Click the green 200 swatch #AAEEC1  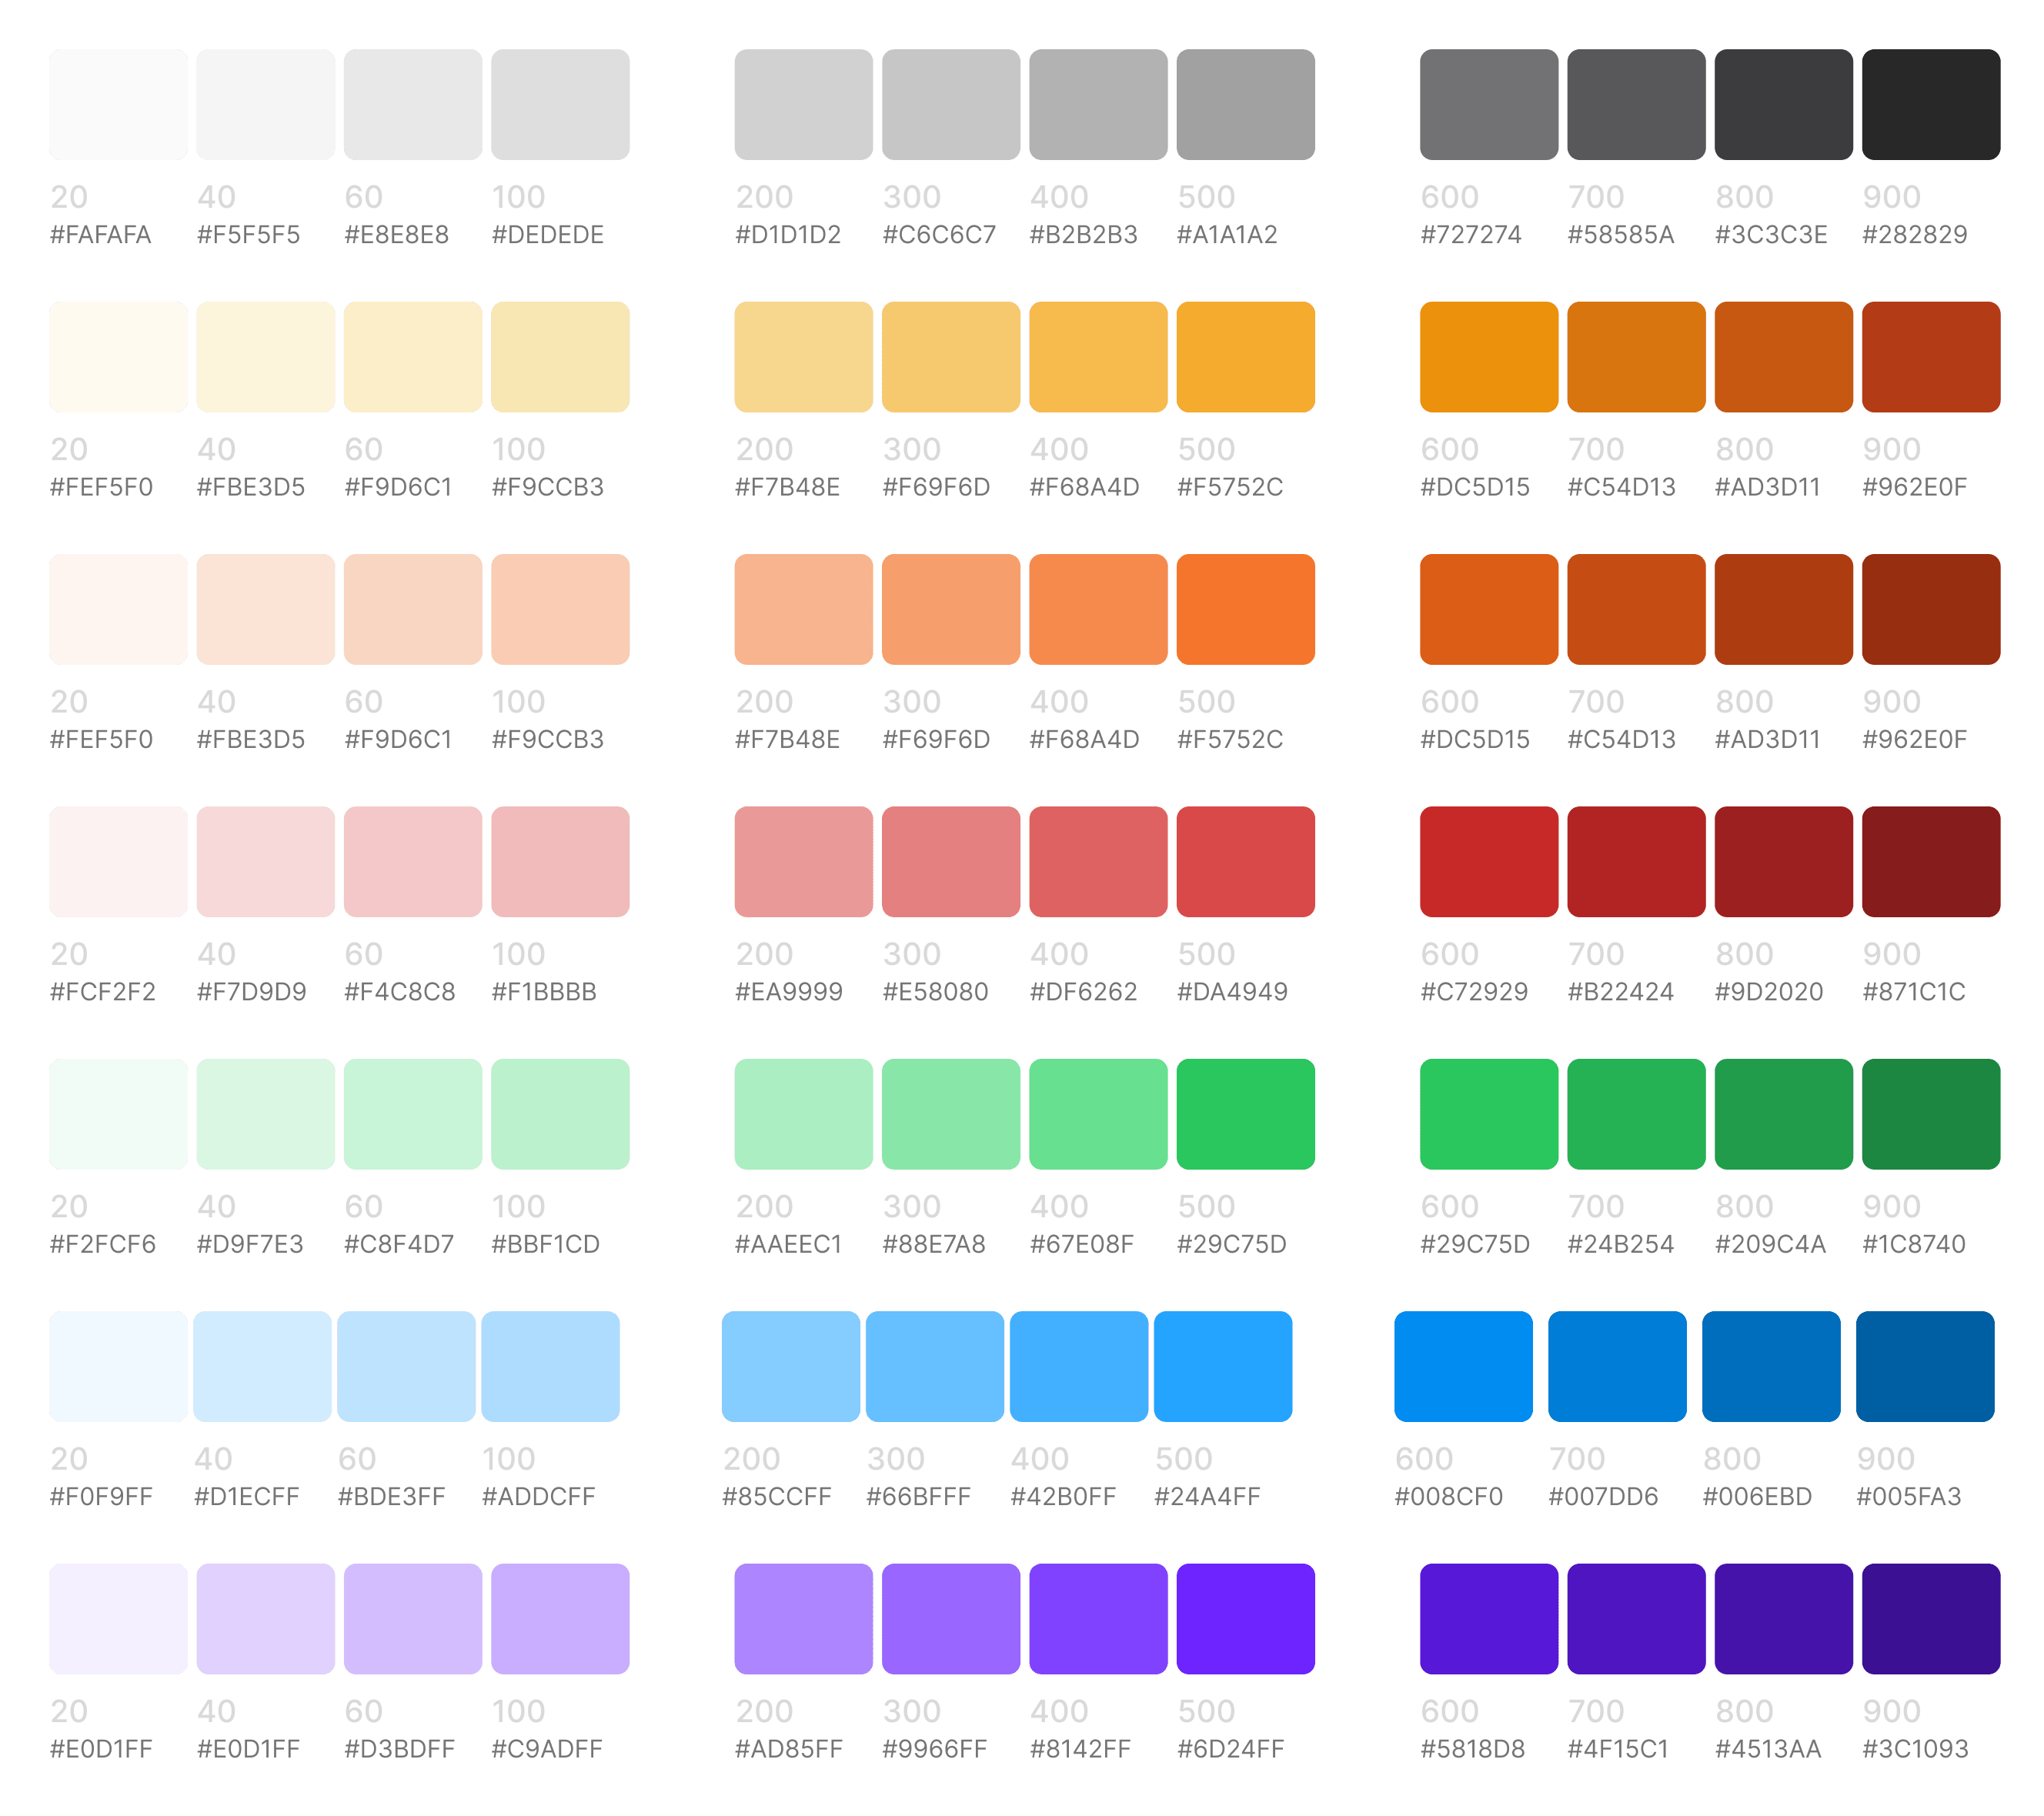(x=804, y=1114)
